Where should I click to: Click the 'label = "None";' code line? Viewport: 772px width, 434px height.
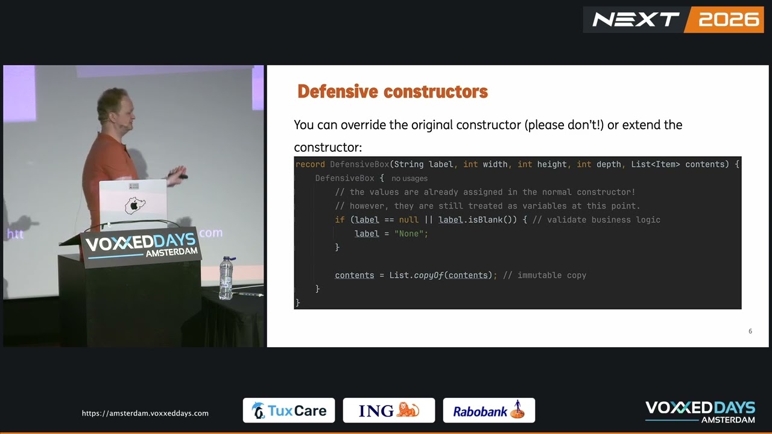pyautogui.click(x=391, y=234)
